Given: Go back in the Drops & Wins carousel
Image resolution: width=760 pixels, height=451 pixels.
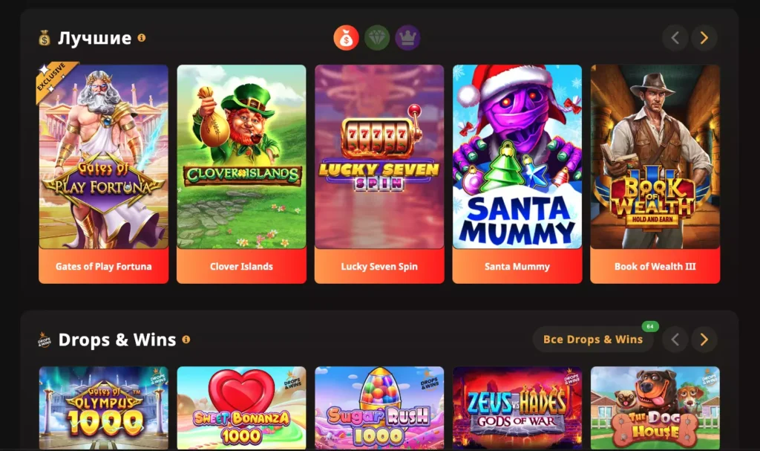Looking at the screenshot, I should point(675,340).
